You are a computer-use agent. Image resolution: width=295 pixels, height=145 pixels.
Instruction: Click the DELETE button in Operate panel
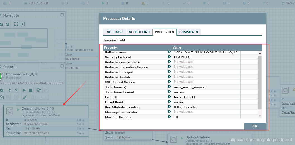39,97
